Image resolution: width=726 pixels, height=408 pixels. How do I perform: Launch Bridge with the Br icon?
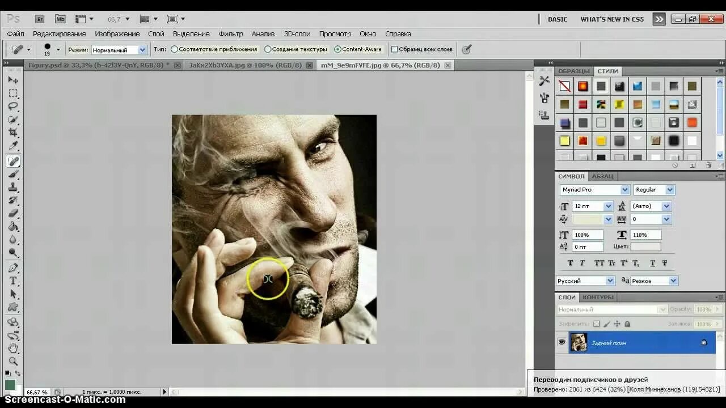(40, 19)
